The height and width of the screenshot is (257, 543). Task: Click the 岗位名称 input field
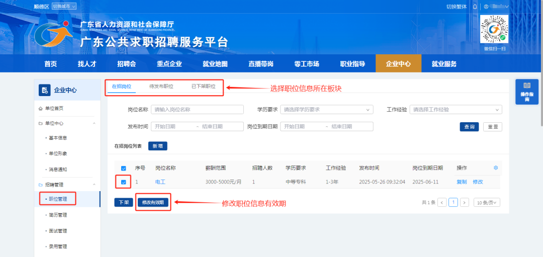coord(197,110)
